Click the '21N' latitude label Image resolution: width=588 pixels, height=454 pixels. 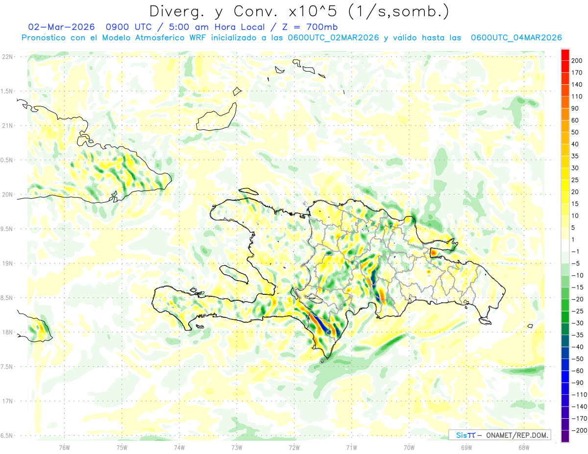(7, 125)
